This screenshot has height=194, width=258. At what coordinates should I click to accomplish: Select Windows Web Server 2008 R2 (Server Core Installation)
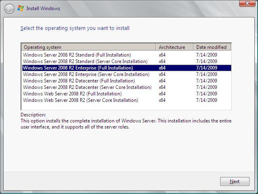click(80, 100)
